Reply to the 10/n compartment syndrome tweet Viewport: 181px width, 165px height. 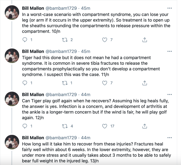(x=25, y=40)
